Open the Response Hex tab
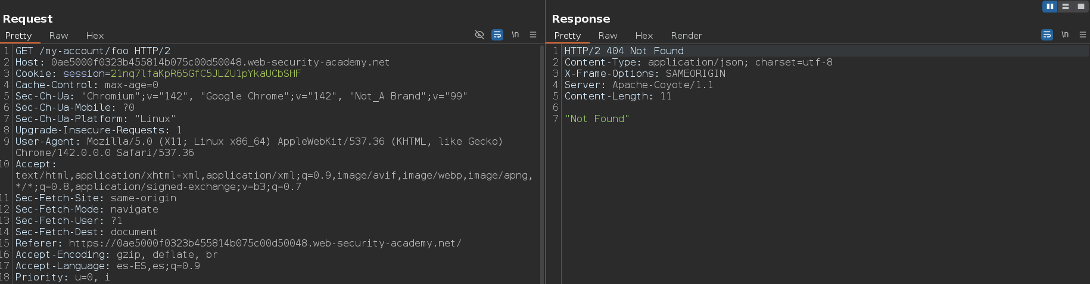Screen dimensions: 1090x284 (644, 36)
